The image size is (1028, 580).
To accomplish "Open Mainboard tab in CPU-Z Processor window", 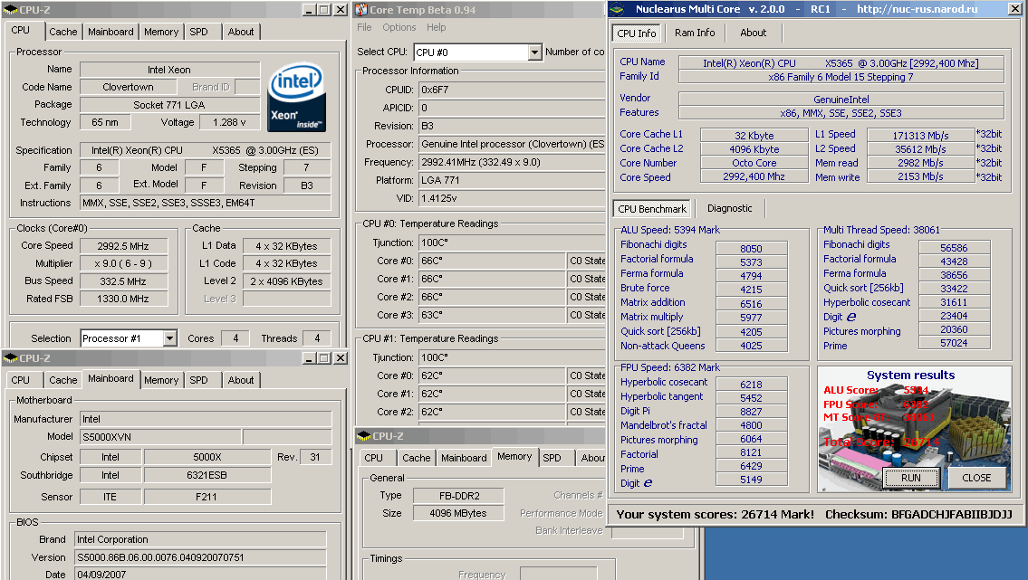I will (x=110, y=32).
